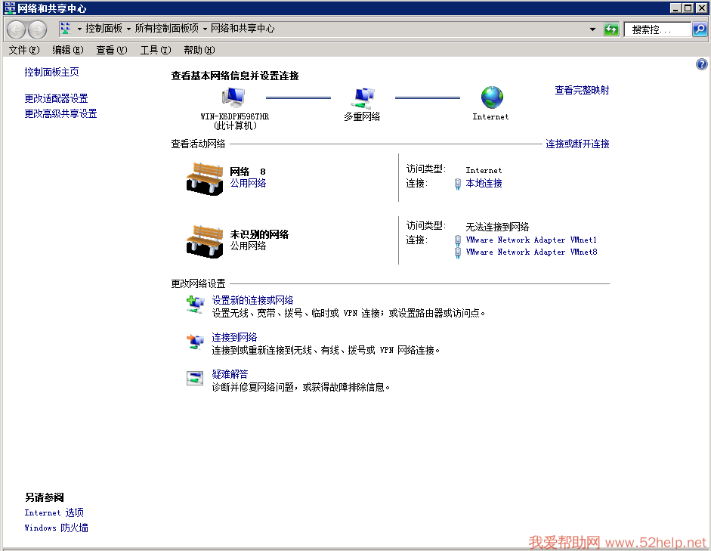
Task: Click the 多重网络 icon in the network map
Action: click(x=363, y=98)
